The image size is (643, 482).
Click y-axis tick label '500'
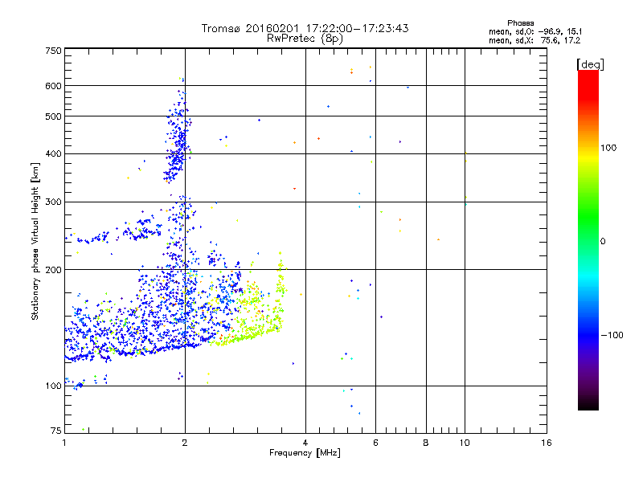[x=53, y=116]
